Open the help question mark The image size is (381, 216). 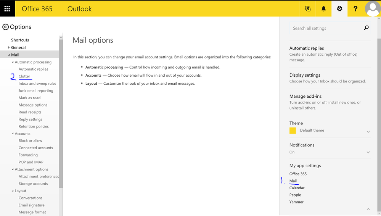(355, 9)
